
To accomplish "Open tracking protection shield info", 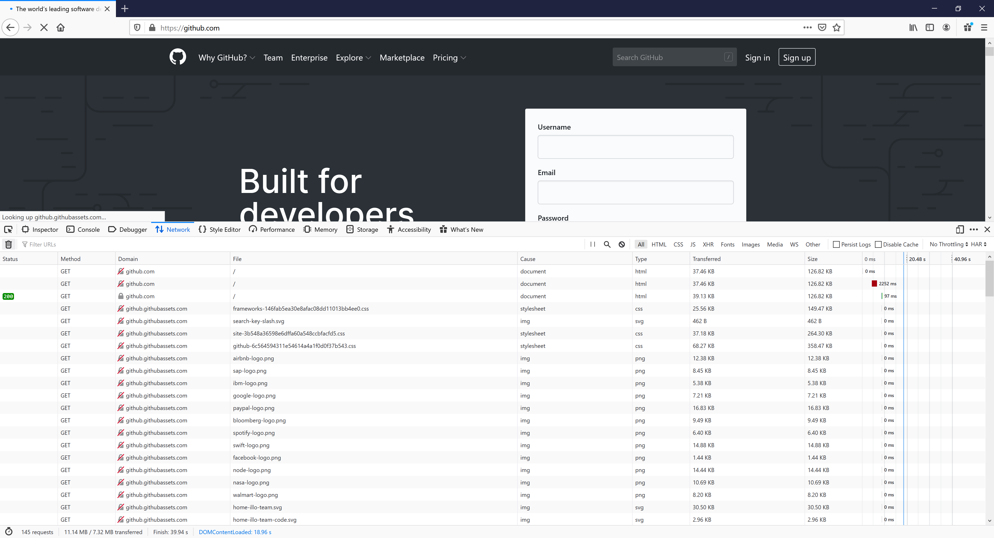I will (x=137, y=28).
